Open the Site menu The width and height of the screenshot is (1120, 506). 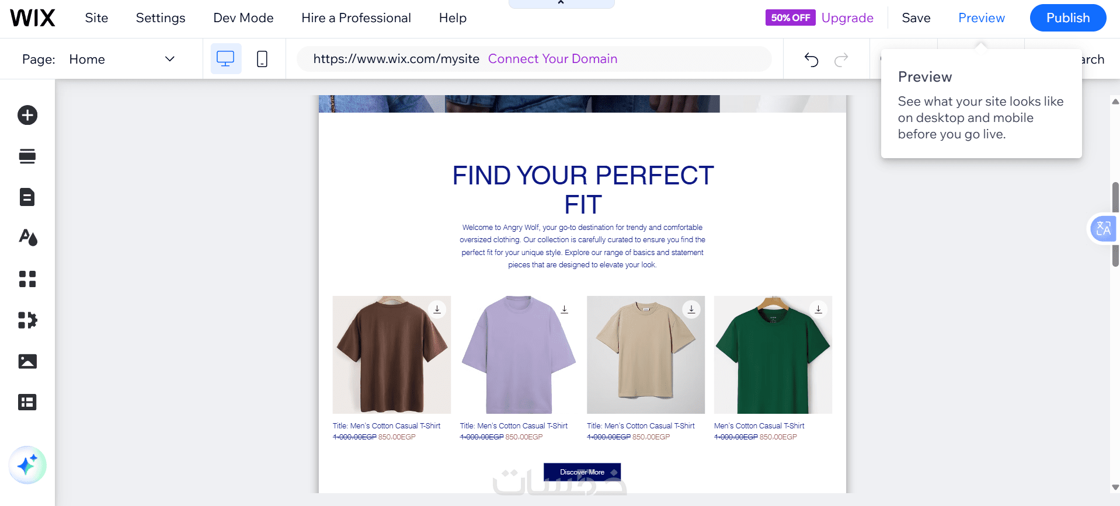(x=96, y=18)
